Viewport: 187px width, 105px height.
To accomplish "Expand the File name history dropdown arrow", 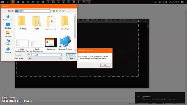I will click(x=60, y=55).
